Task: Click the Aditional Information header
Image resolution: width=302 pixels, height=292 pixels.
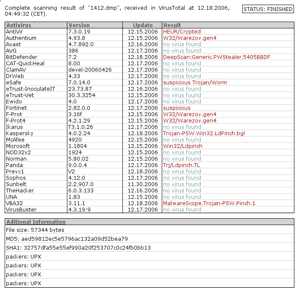Action: (x=36, y=222)
